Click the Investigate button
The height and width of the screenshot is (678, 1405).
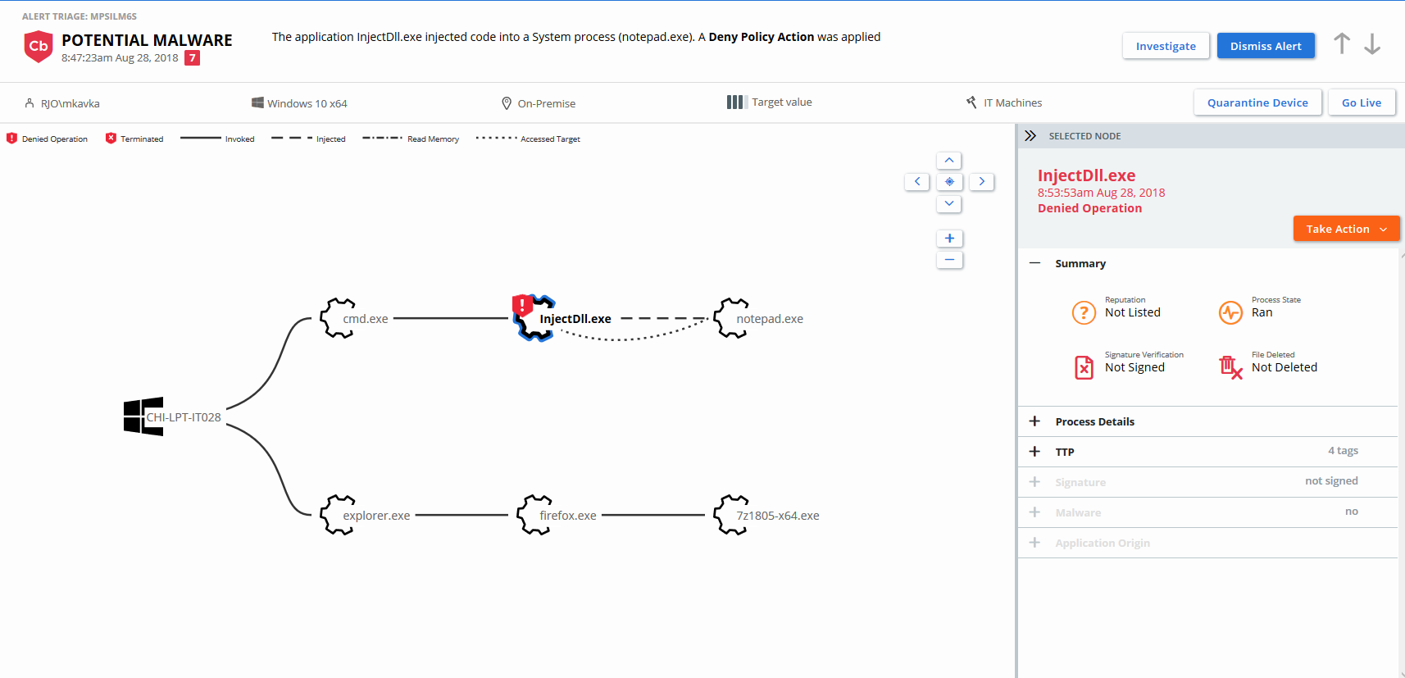(1166, 46)
